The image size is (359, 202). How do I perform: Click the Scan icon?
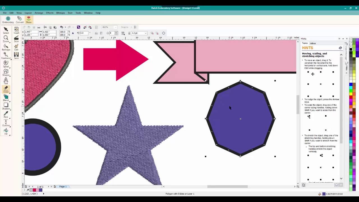pos(16,39)
